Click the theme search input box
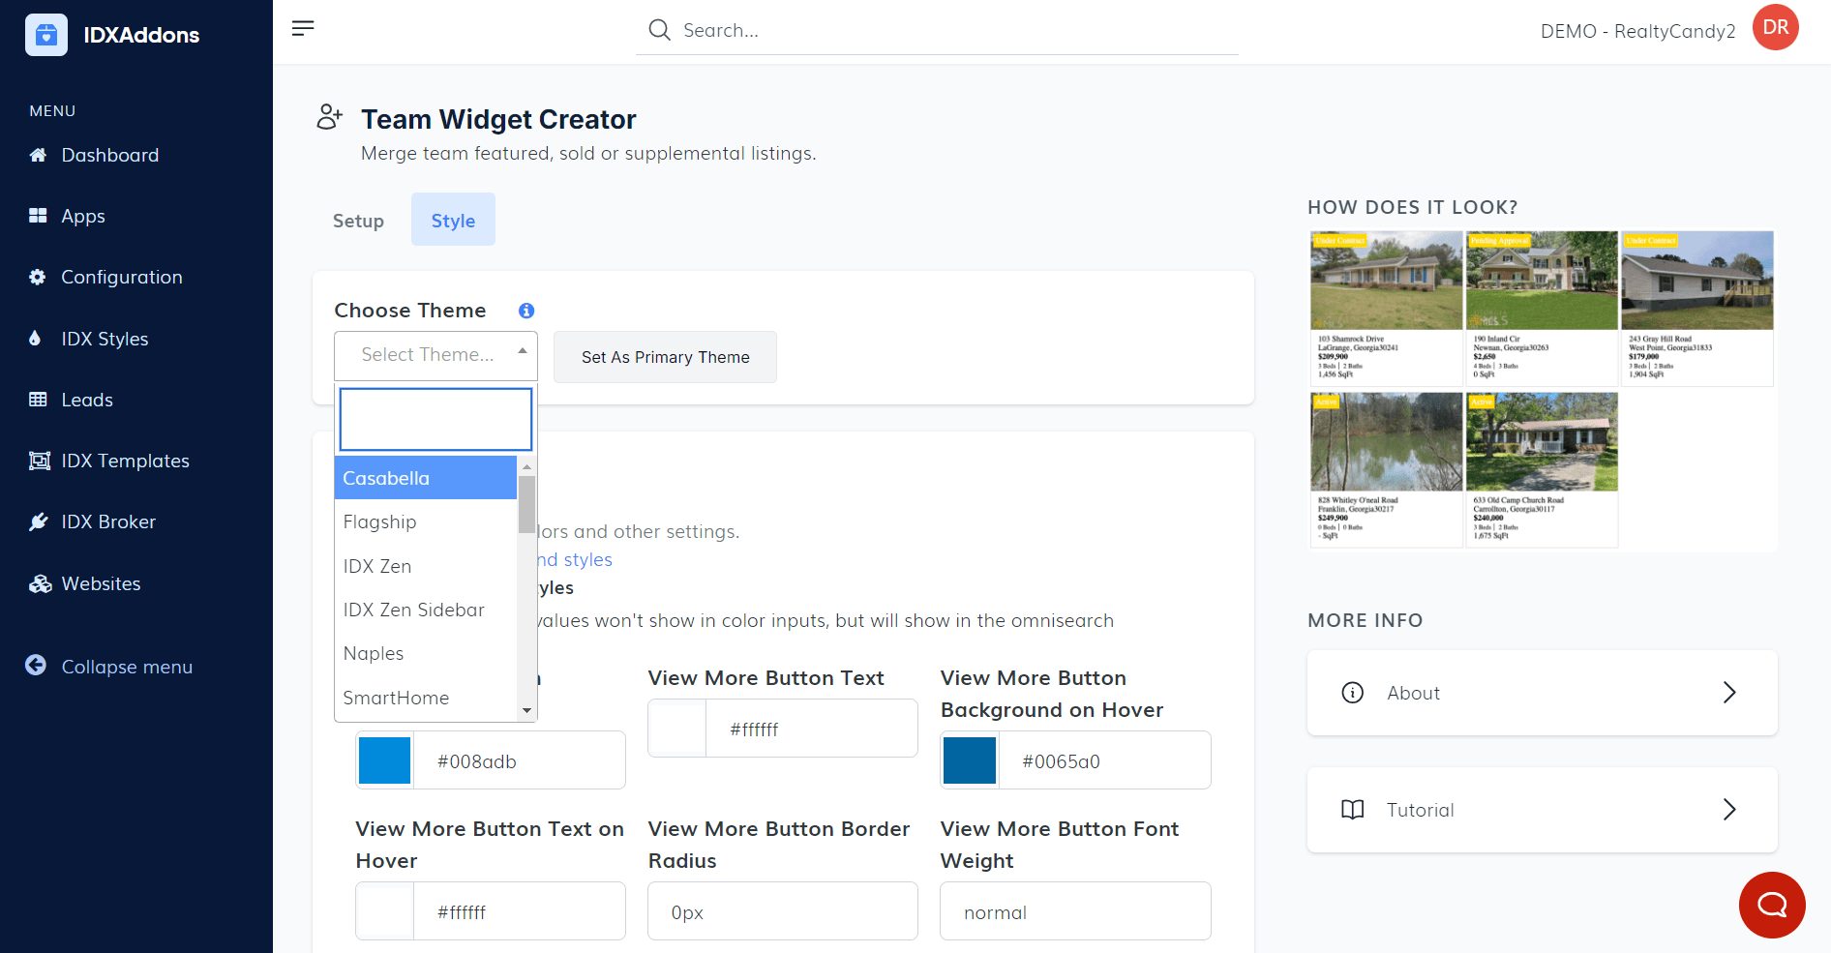Screen dimensions: 1831x953 435,420
